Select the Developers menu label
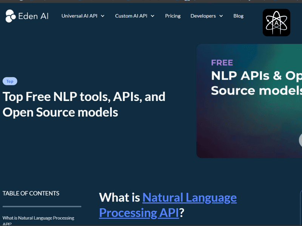 tap(203, 16)
